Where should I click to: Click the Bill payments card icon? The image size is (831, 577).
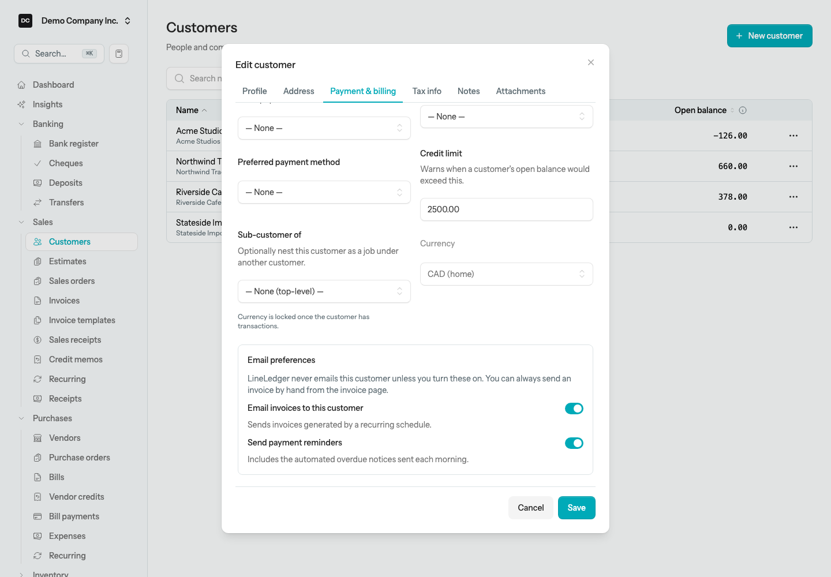click(x=38, y=516)
